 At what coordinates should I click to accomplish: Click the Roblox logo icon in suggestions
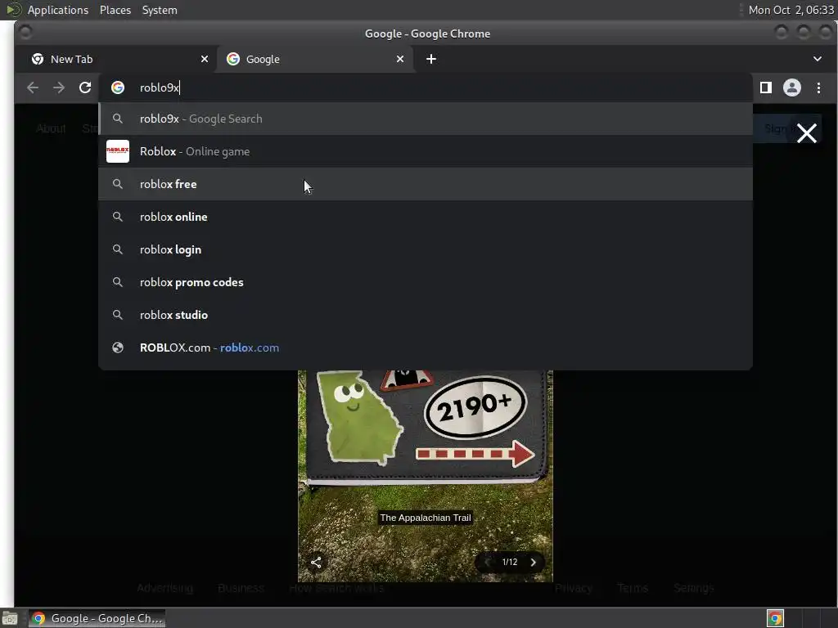(118, 151)
